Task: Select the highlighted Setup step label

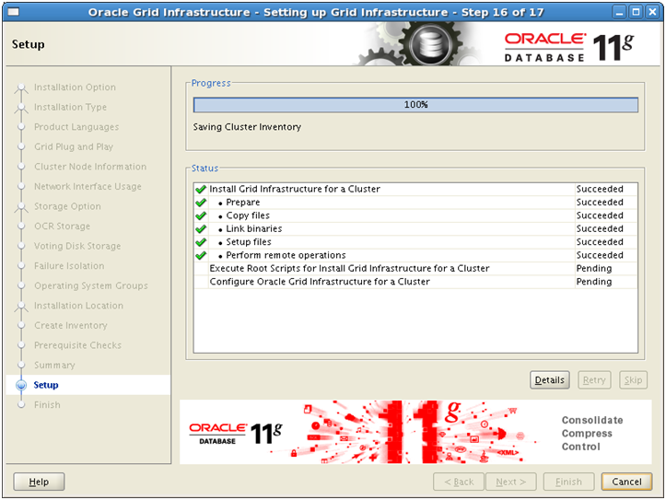Action: click(46, 385)
